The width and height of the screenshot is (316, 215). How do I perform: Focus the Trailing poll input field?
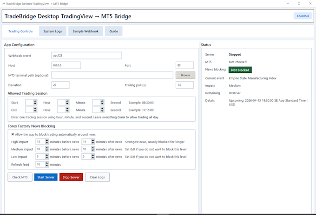click(184, 85)
